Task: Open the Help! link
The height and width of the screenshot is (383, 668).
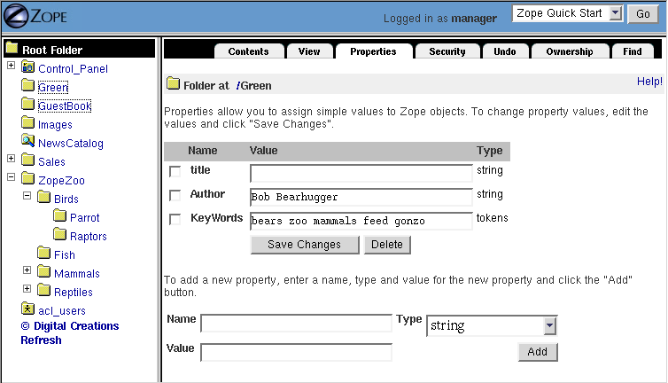Action: click(x=649, y=82)
